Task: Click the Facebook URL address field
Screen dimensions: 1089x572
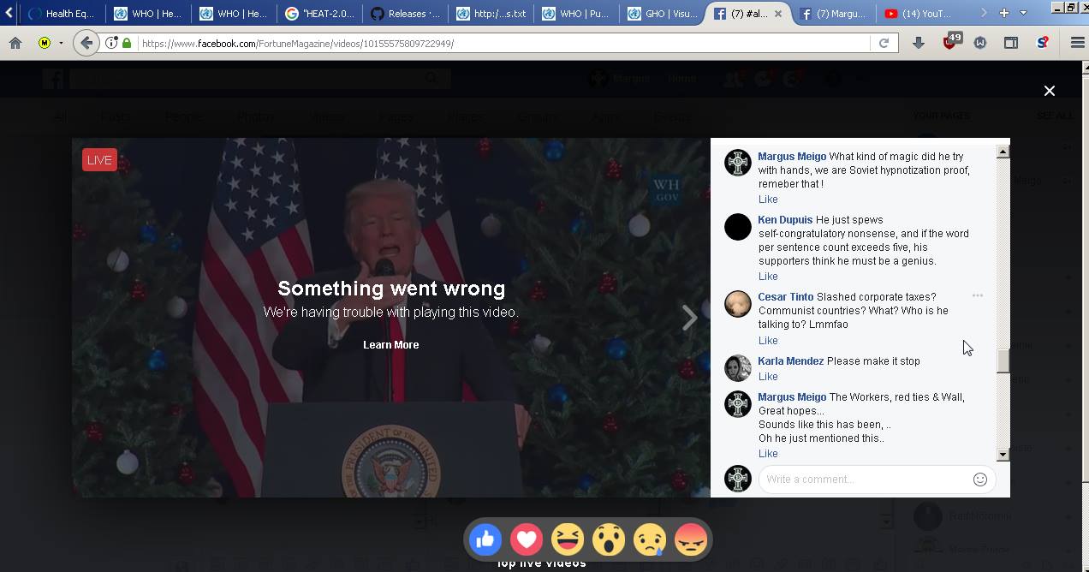Action: (503, 43)
